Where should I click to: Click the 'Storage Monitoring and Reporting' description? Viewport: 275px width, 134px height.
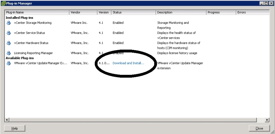coord(173,25)
